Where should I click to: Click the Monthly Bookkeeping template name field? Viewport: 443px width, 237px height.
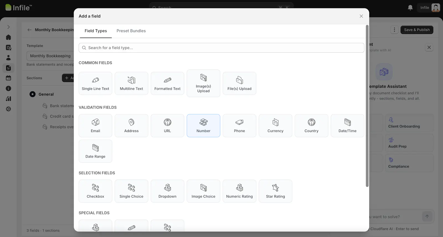50,56
